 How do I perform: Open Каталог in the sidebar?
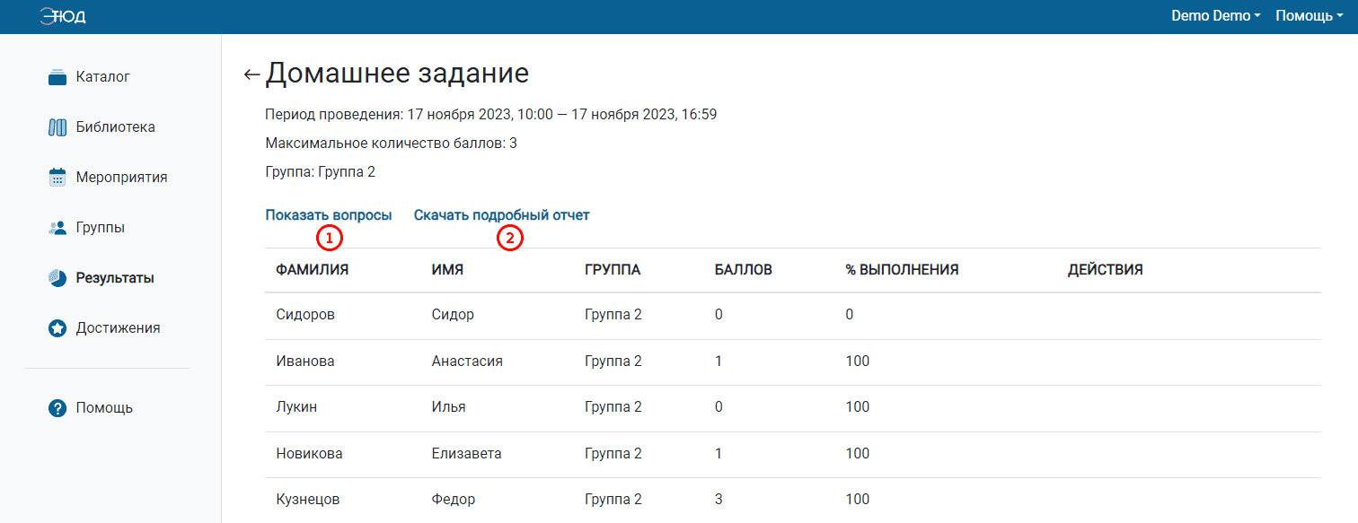coord(103,77)
